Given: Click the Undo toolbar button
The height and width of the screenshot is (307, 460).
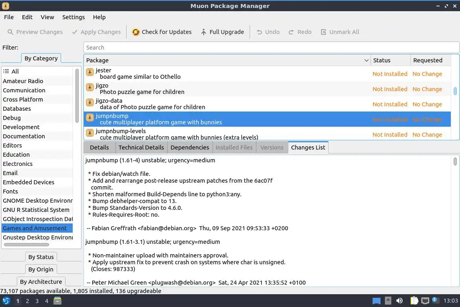Looking at the screenshot, I should (268, 32).
